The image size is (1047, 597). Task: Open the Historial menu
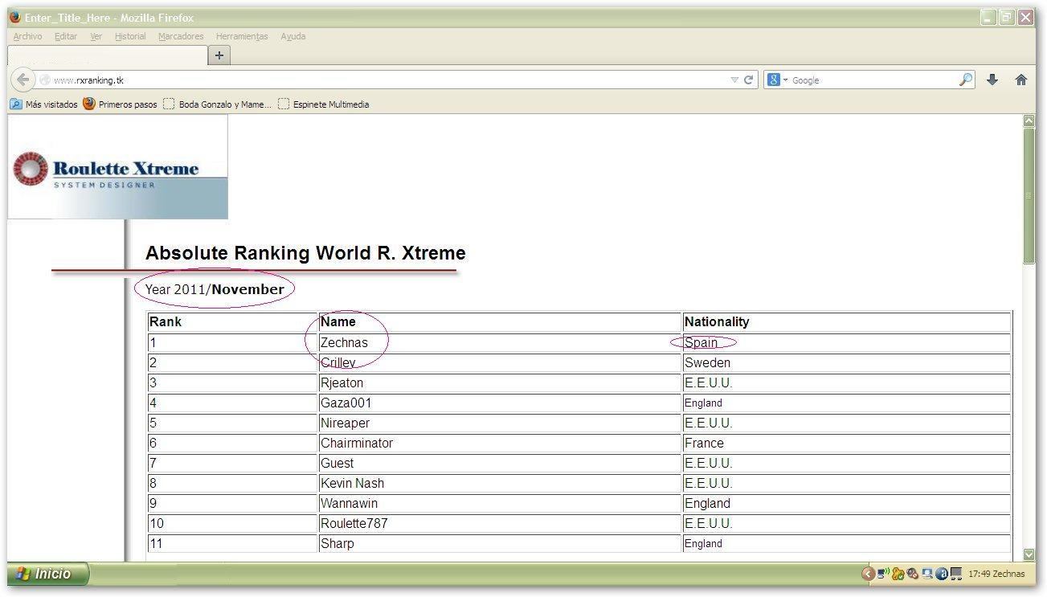(x=130, y=36)
